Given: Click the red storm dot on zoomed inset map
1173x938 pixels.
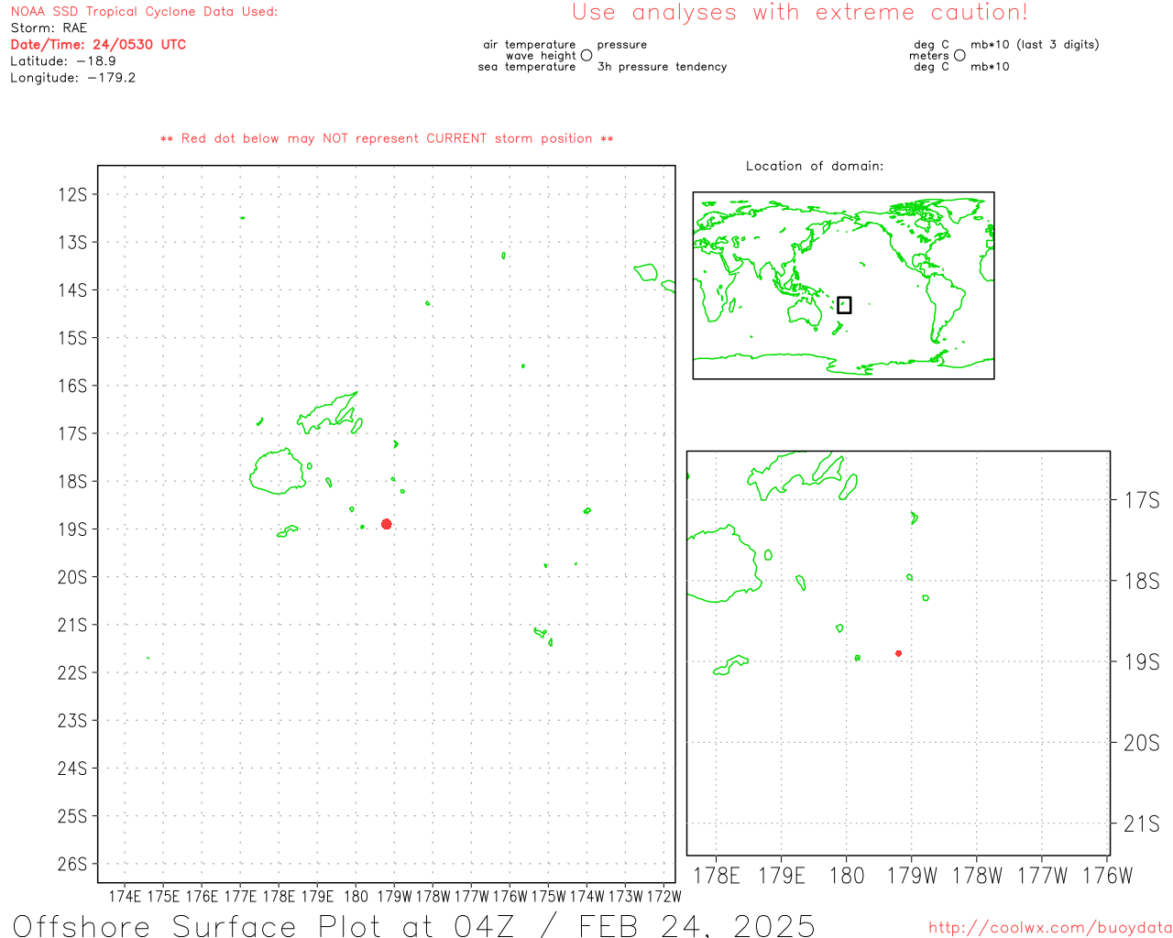Looking at the screenshot, I should pos(898,653).
